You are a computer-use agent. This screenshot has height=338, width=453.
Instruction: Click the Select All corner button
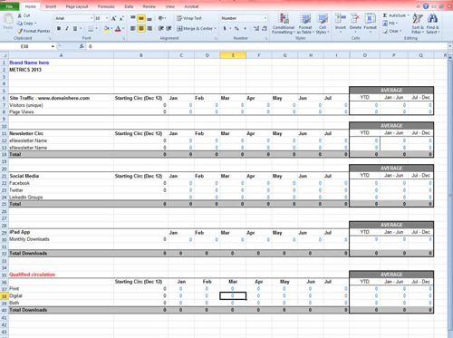[5, 55]
